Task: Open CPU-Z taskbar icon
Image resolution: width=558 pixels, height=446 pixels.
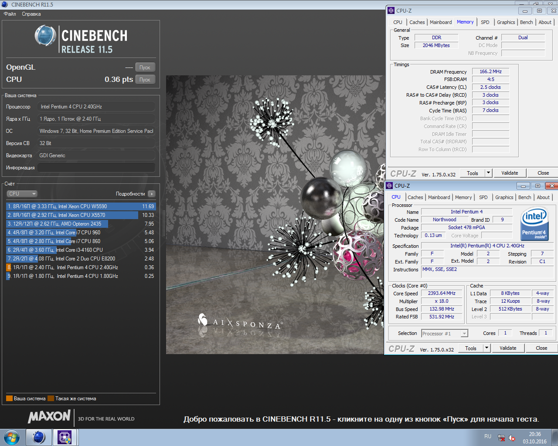Action: tap(65, 437)
